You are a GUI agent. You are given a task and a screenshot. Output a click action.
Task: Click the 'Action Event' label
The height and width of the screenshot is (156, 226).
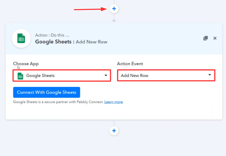(130, 64)
